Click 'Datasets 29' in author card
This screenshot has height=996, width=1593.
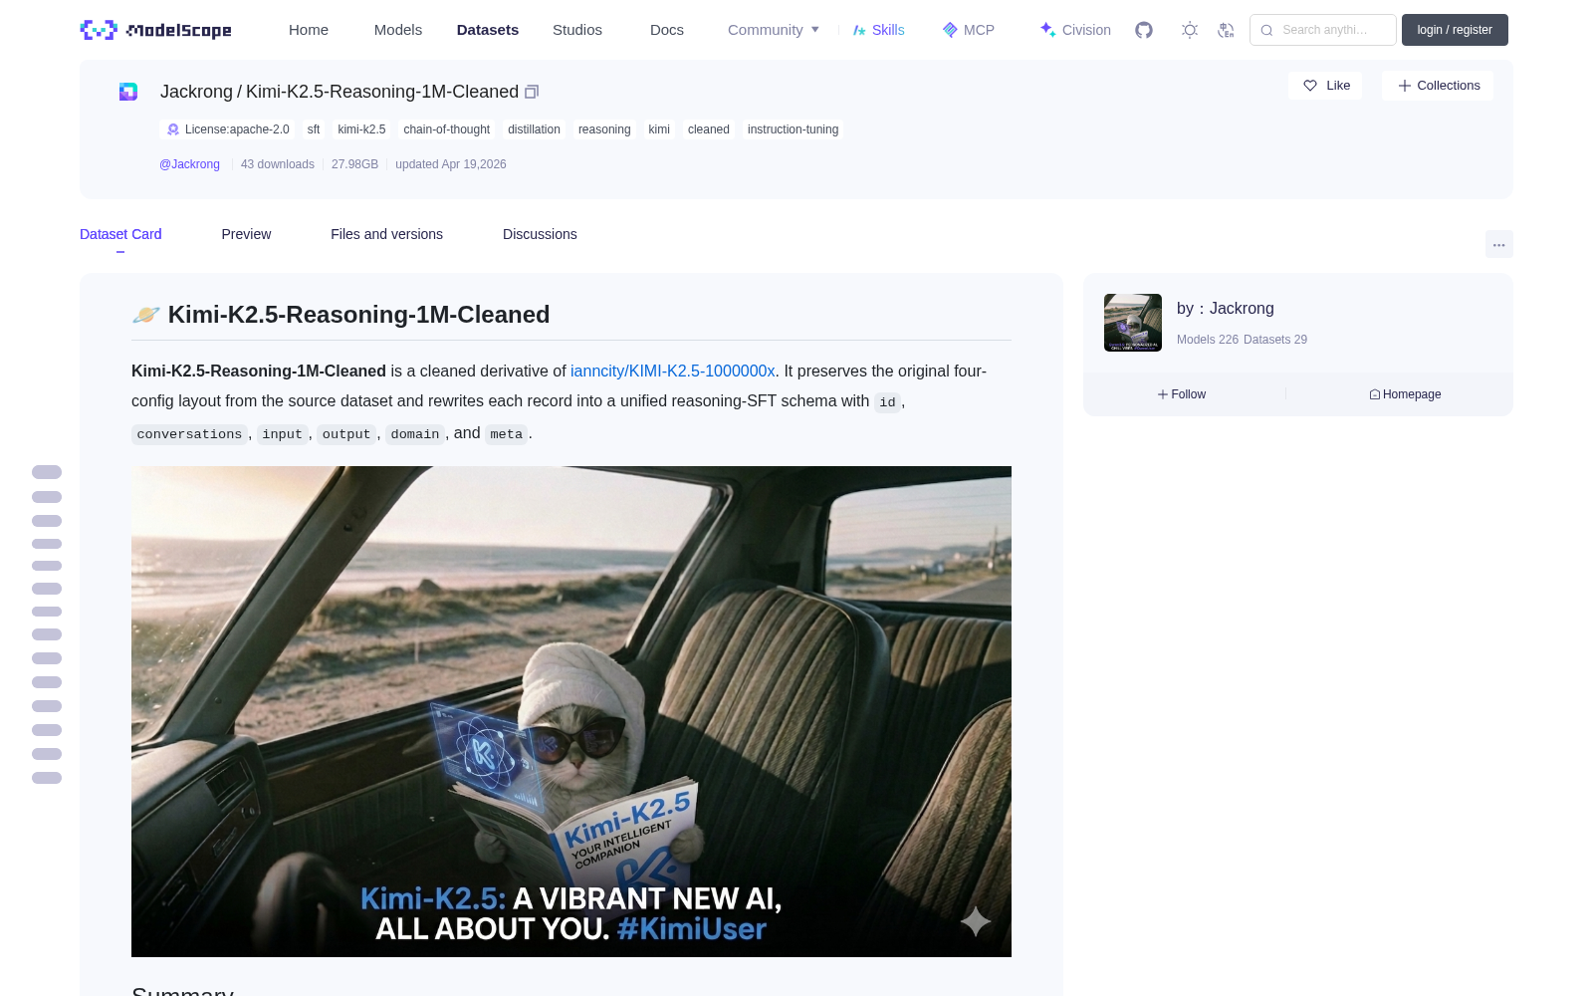click(x=1275, y=340)
